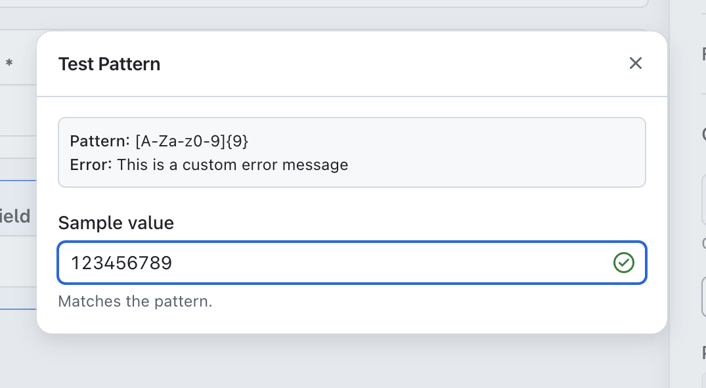Click the "Pattern:" label text
The image size is (706, 388).
pyautogui.click(x=100, y=140)
